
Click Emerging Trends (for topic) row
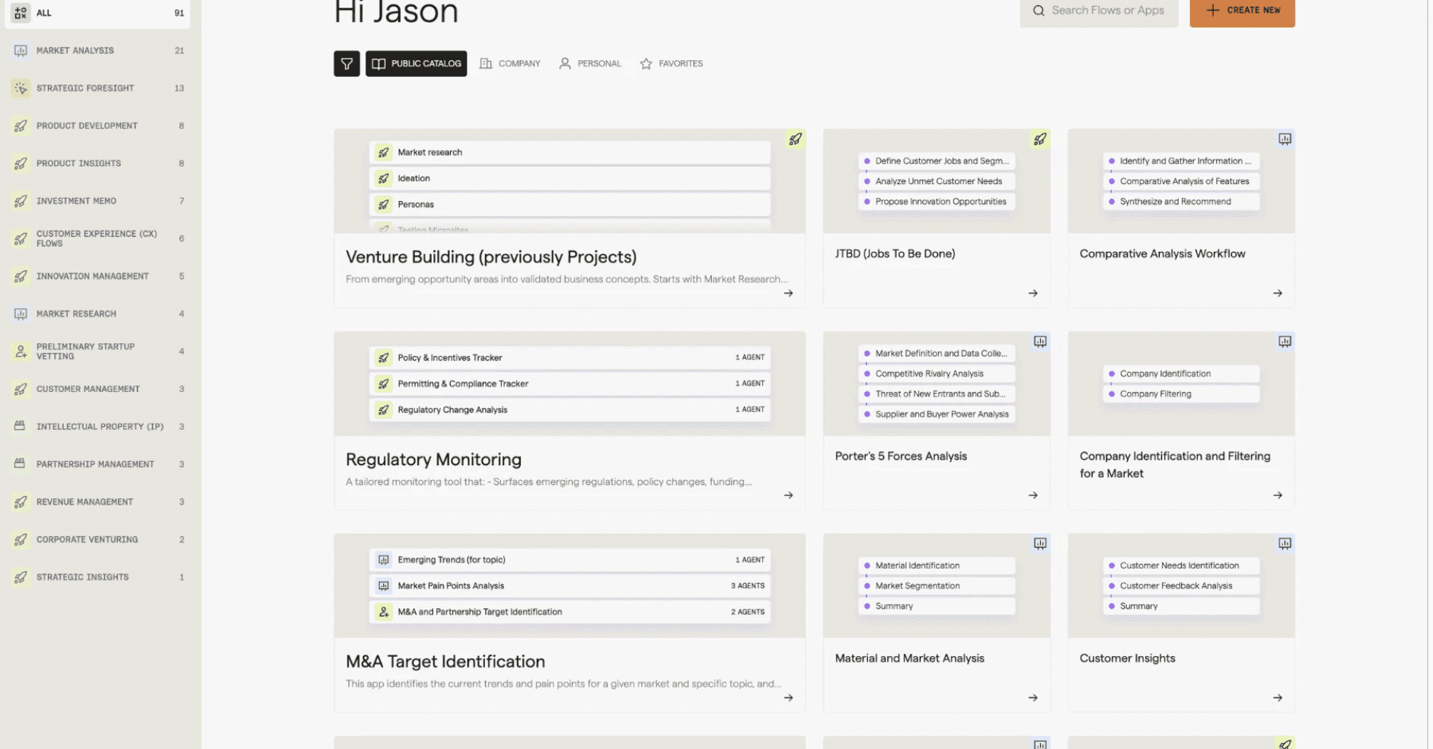click(570, 560)
